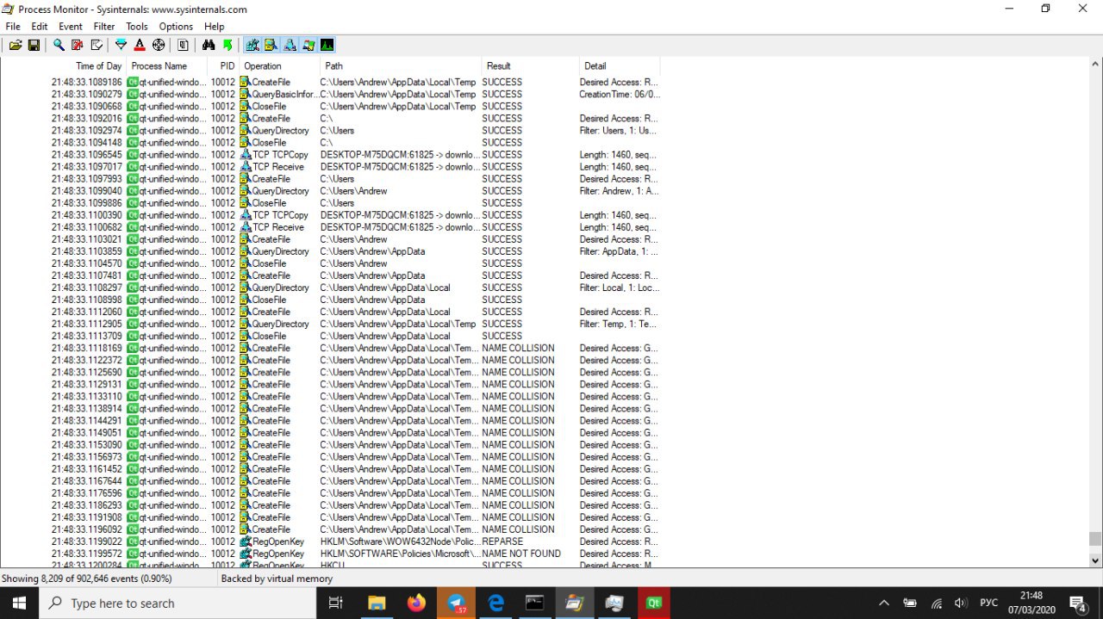Screen dimensions: 1103x619
Task: Open the notification Action Center icon
Action: point(1078,604)
